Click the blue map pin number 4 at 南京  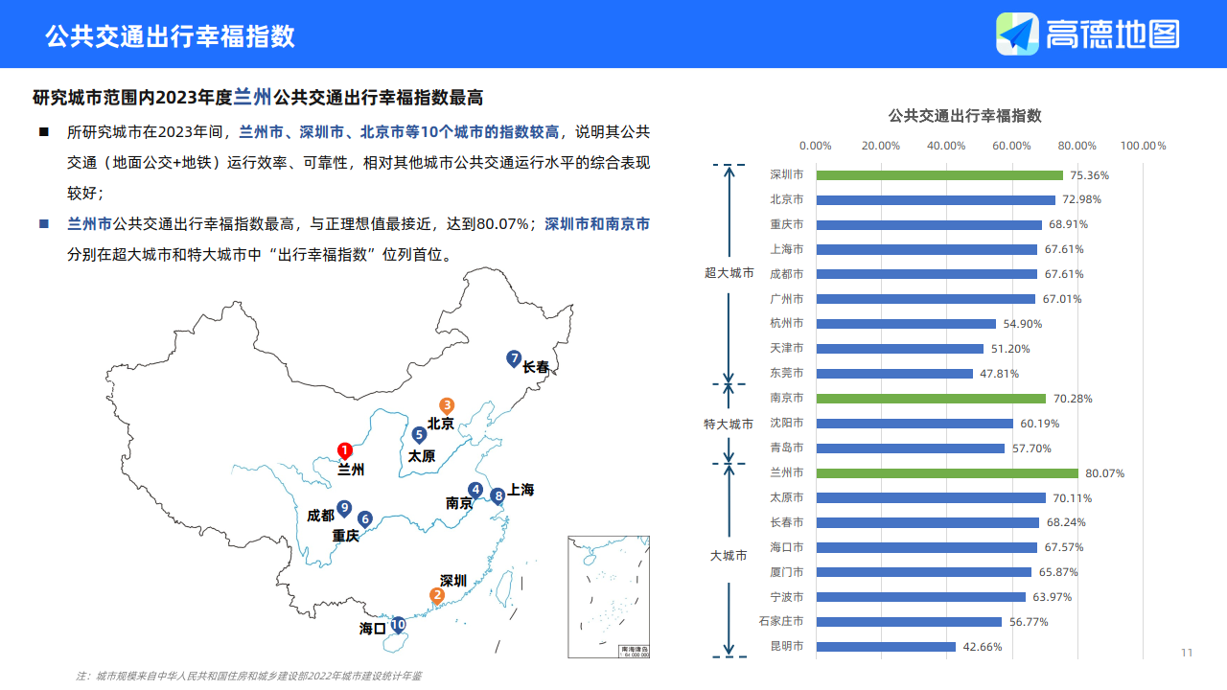coord(475,491)
